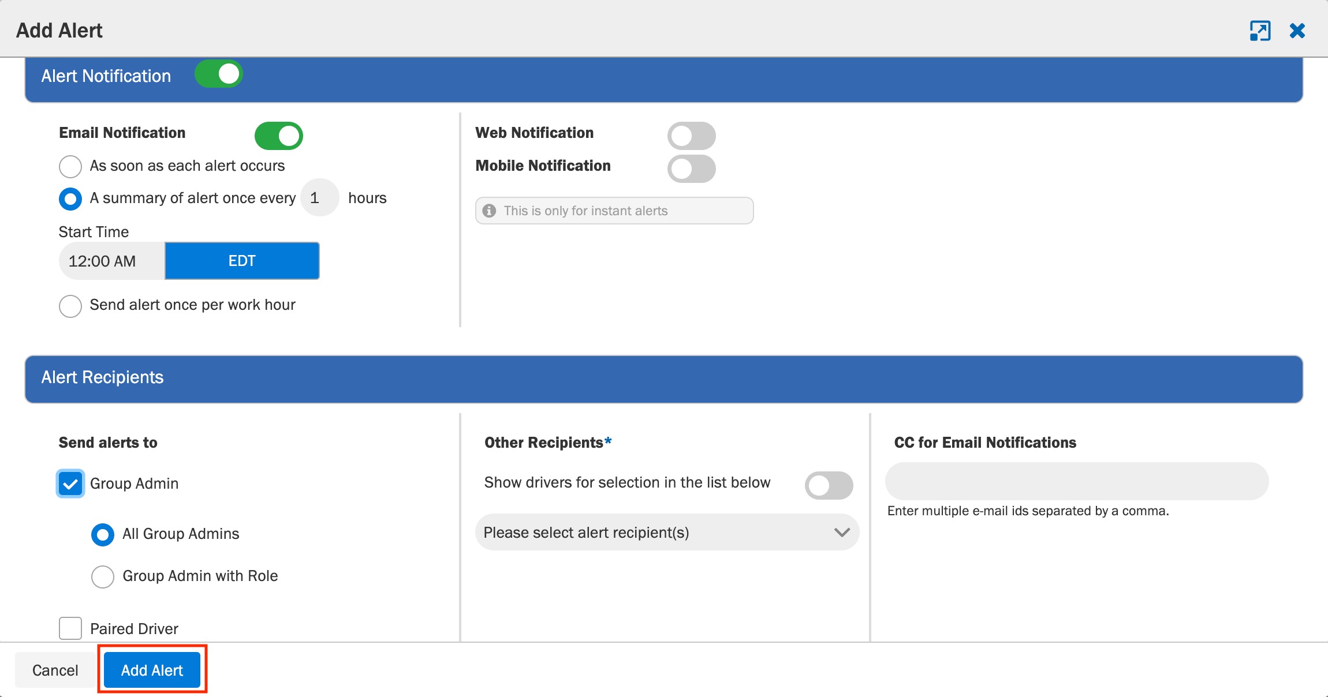The image size is (1328, 697).
Task: Click the EDT timezone button
Action: tap(242, 261)
